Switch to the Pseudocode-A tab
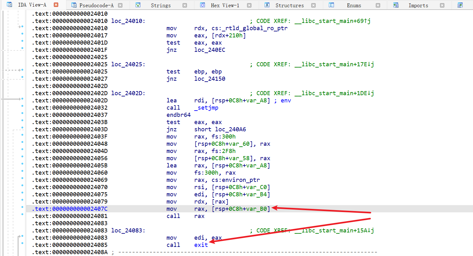Viewport: 473px width, 256px height. (x=96, y=5)
